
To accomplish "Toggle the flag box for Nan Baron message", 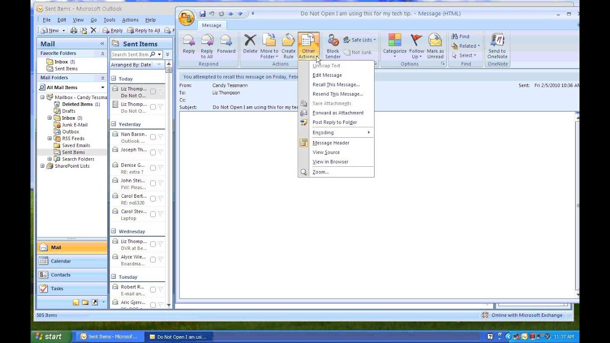I will point(153,137).
